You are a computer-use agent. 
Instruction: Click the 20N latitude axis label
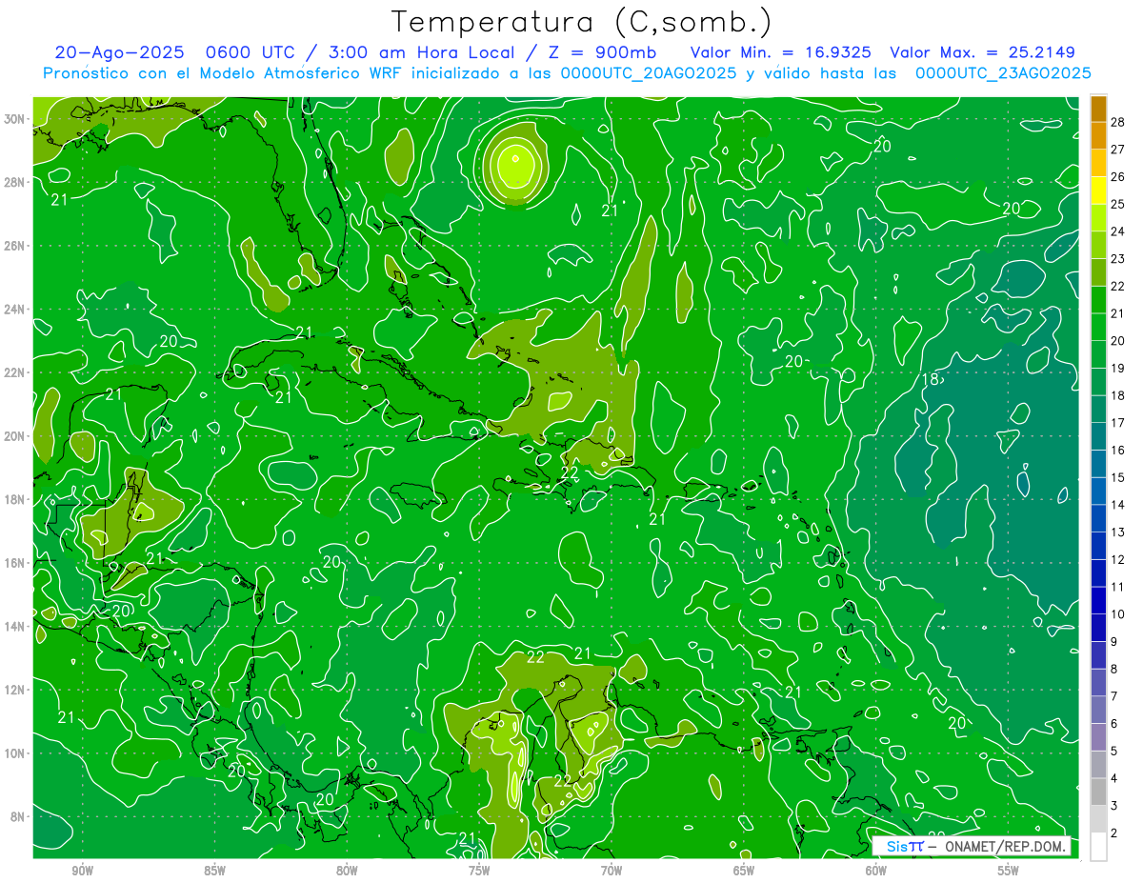click(14, 436)
